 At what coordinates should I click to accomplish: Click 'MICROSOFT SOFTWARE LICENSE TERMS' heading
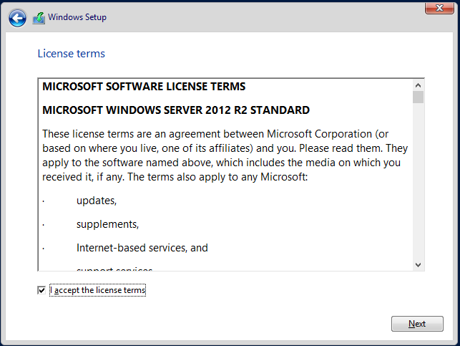pyautogui.click(x=144, y=87)
